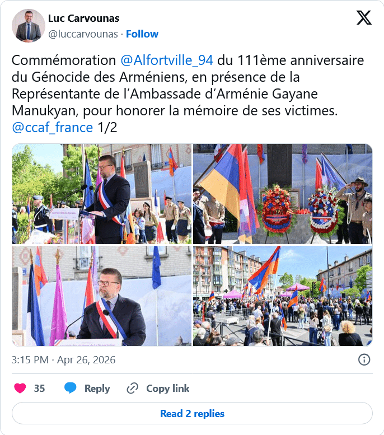Viewport: 384px width, 435px height.
Task: Open photo of crowd in the street
Action: tap(283, 296)
